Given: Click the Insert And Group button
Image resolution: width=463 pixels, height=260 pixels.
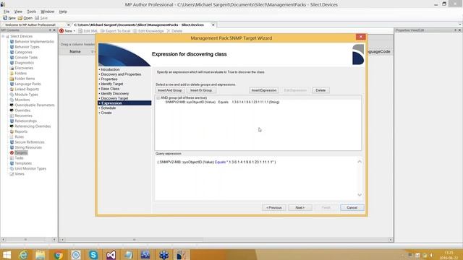Looking at the screenshot, I should click(170, 90).
